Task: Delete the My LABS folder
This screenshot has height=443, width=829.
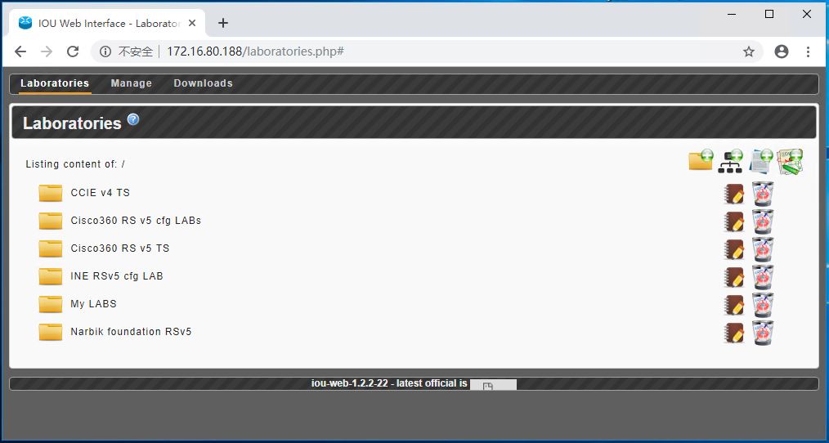Action: pyautogui.click(x=763, y=305)
